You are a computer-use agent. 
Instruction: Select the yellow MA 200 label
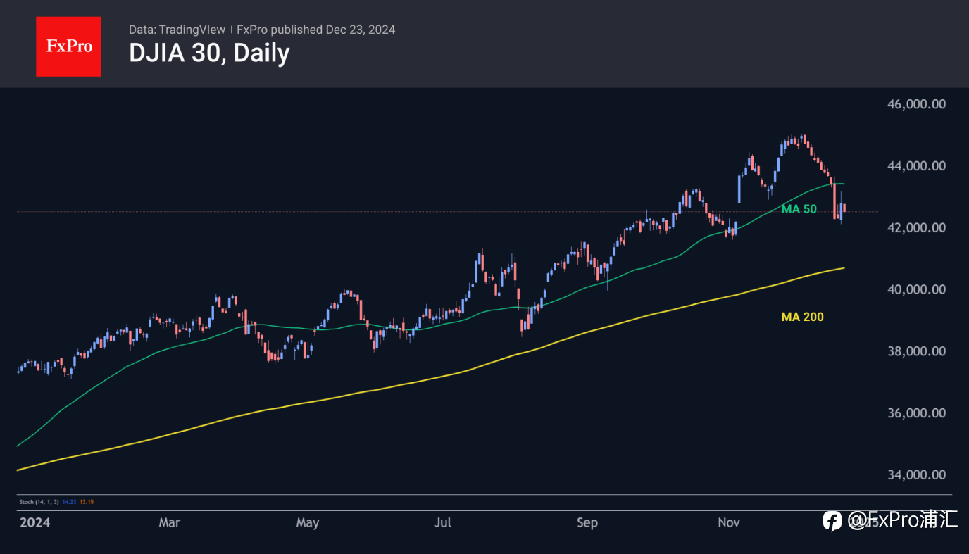click(x=803, y=317)
